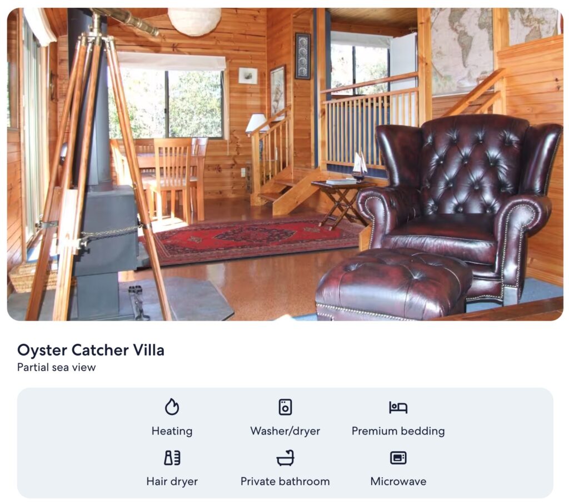Click the leather armchair in the photo
Screen dimensions: 569x504
pos(461,203)
